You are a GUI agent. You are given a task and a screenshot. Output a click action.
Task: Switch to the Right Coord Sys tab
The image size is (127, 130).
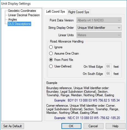coord(79,12)
